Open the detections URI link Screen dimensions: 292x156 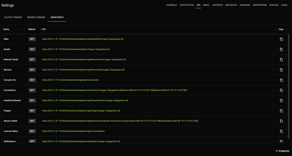tap(81, 141)
